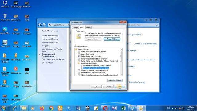Open Network and Internet link

pyautogui.click(x=50, y=39)
